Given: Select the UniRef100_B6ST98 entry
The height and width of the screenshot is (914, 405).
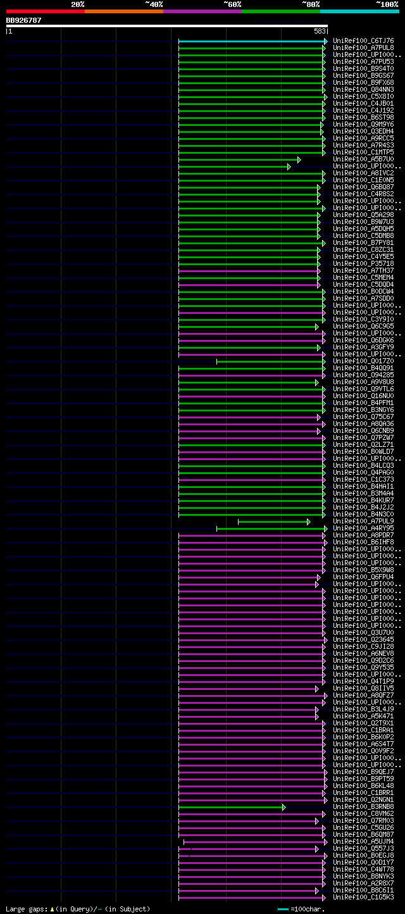Looking at the screenshot, I should point(363,117).
